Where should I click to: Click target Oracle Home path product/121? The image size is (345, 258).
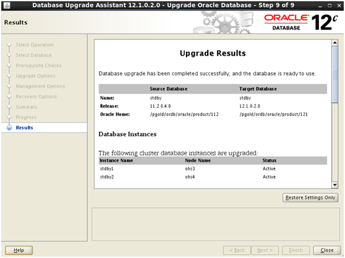(273, 114)
